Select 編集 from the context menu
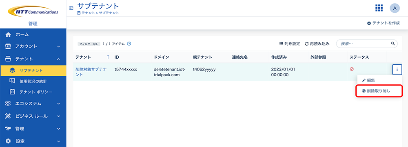Viewport: 408px width, 147px height. point(379,80)
